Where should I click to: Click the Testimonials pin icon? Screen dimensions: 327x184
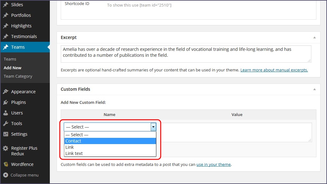pos(6,36)
